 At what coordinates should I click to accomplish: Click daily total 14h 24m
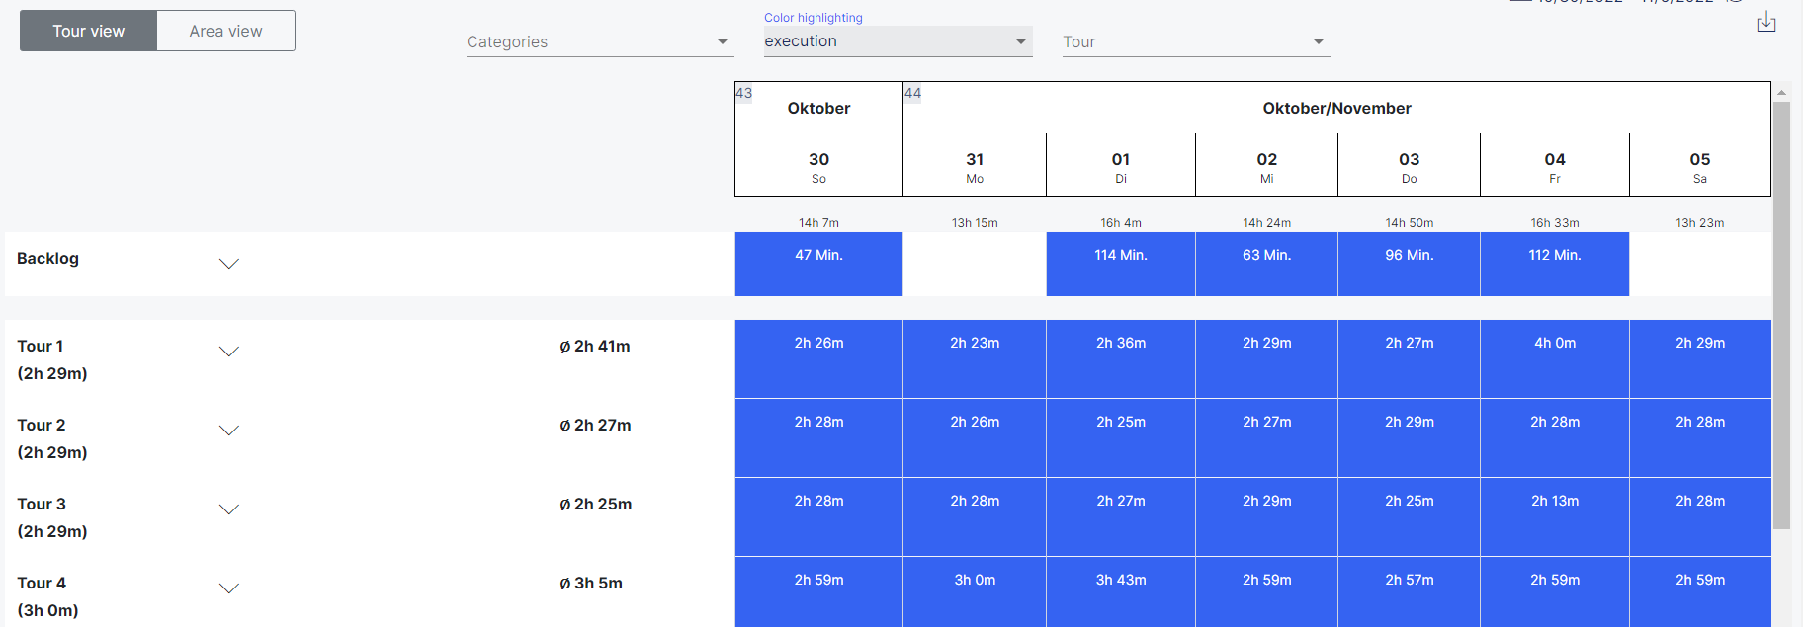1267,223
